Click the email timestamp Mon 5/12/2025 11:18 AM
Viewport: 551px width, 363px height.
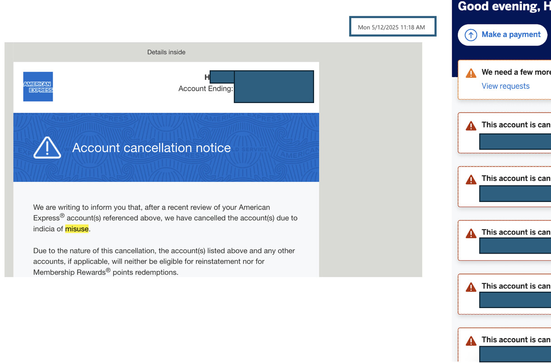pos(391,27)
